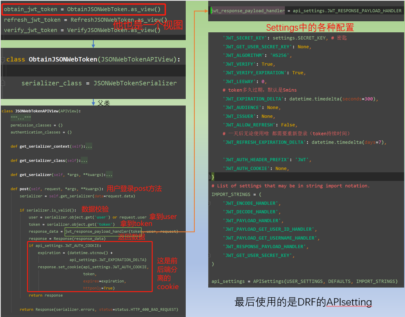Screen dimensions: 405x317
Task: Click the 'JWT_SECRET_KEY' setting line
Action: (285, 38)
